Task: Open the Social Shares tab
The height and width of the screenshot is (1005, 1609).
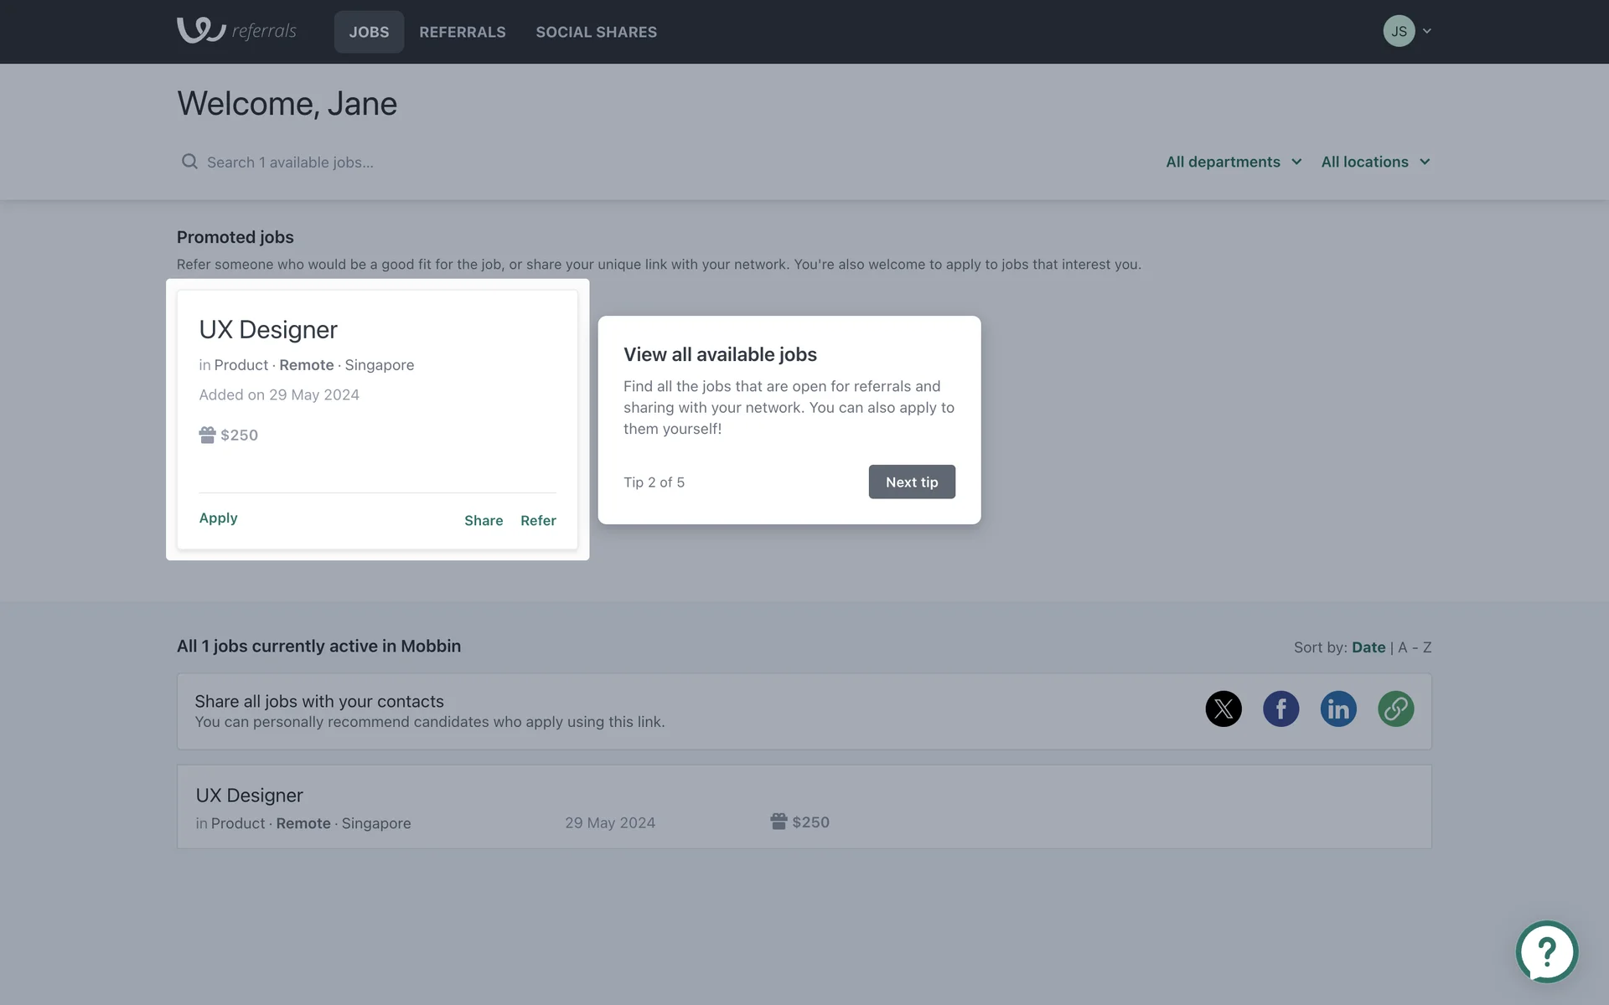Action: tap(596, 32)
